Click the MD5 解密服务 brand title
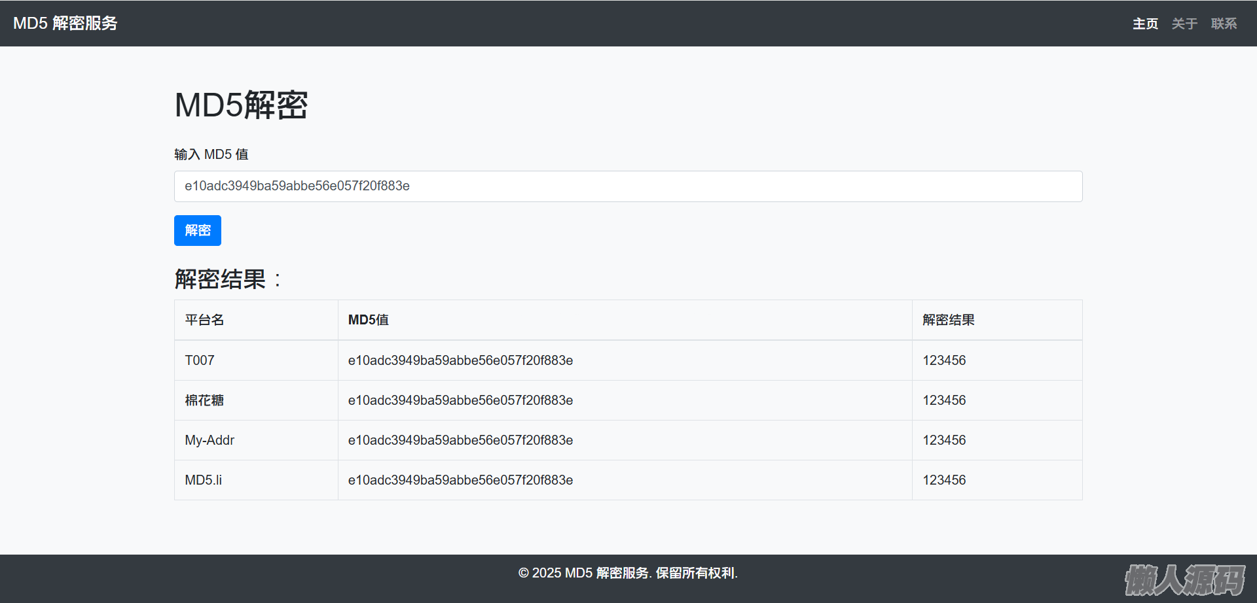Viewport: 1257px width, 603px height. coord(65,24)
